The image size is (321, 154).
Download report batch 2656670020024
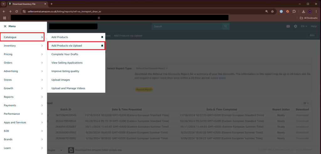pyautogui.click(x=302, y=121)
